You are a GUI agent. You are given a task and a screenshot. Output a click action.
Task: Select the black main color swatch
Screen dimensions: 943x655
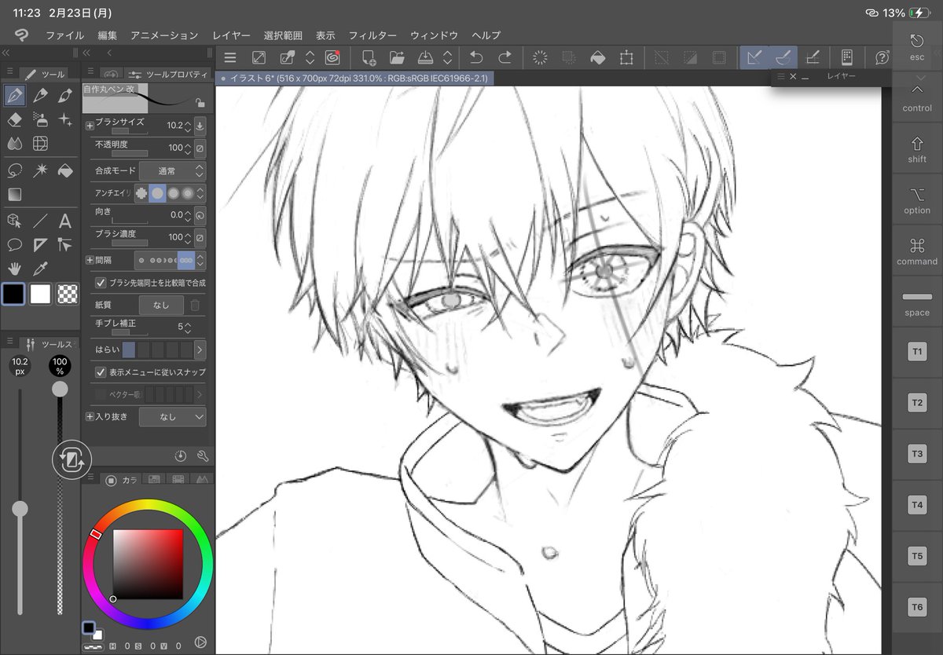click(x=14, y=295)
